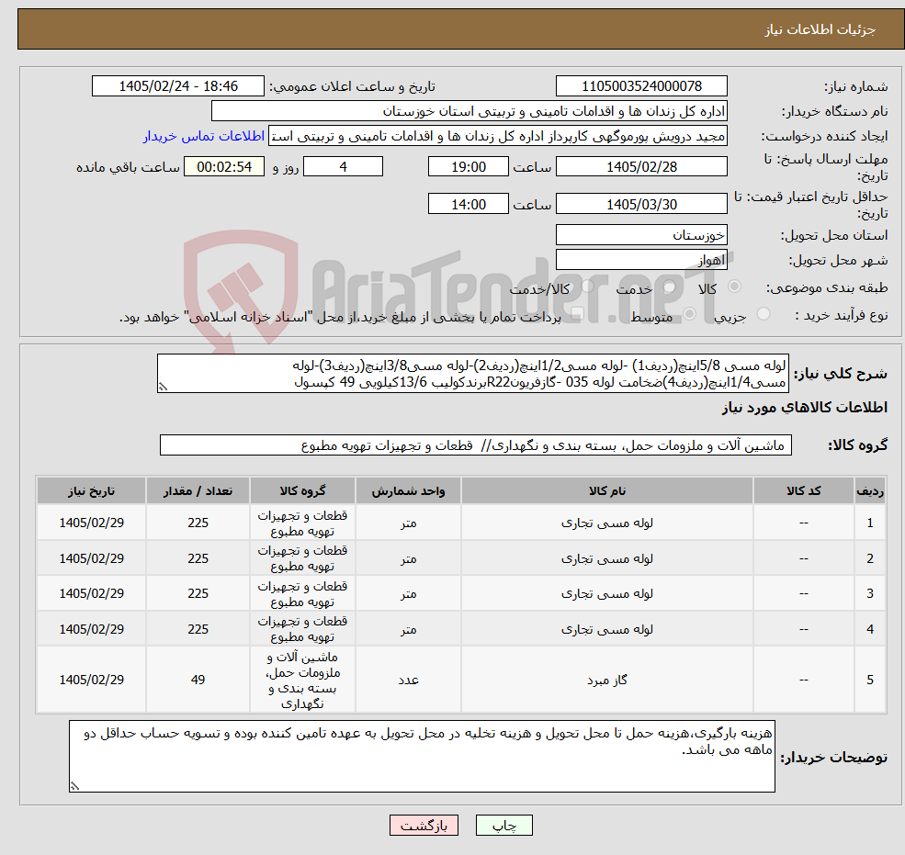Click the buyer organization name field
The image size is (905, 855).
tap(469, 111)
